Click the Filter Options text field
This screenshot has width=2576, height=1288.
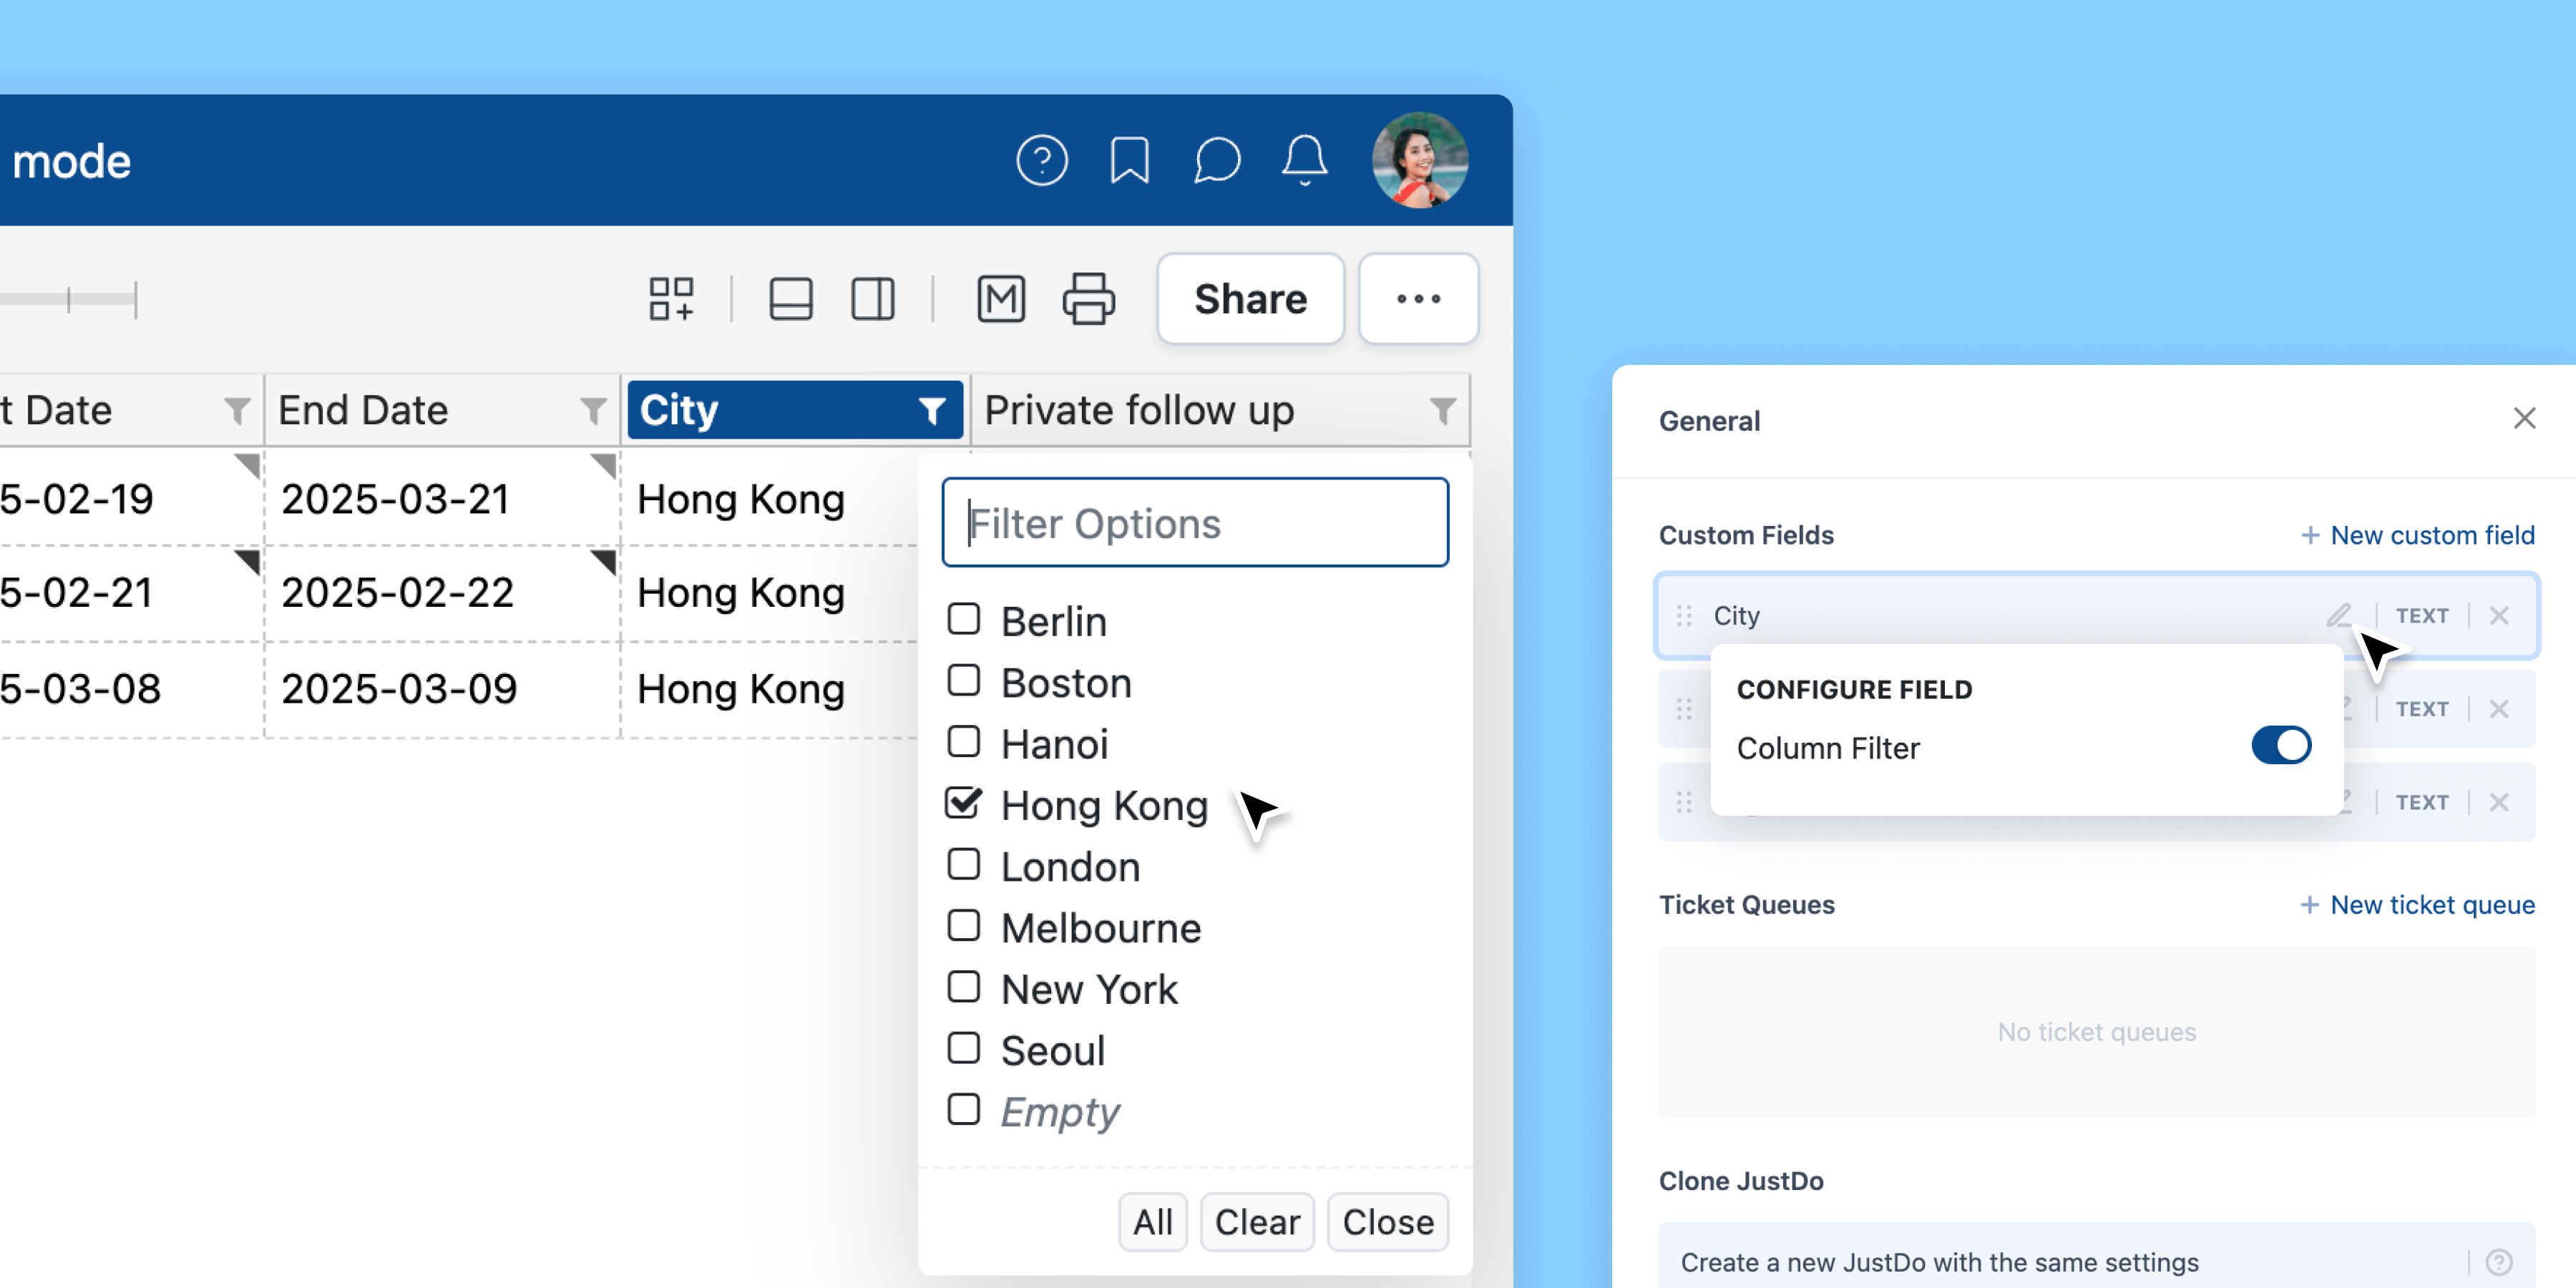pos(1195,523)
